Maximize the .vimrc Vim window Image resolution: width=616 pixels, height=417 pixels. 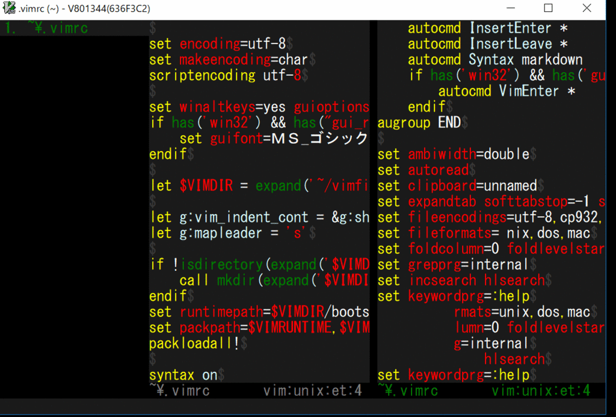(x=548, y=8)
